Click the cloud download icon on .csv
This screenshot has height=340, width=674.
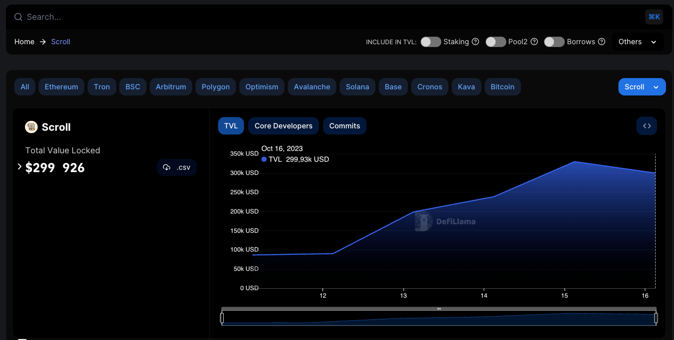(x=167, y=167)
